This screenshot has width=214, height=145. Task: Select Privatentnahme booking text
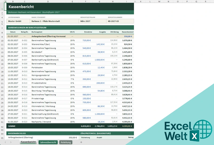[x=39, y=83]
